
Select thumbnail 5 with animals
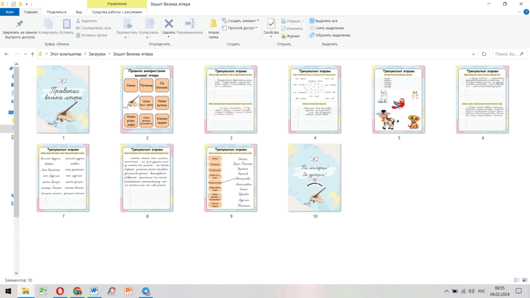pyautogui.click(x=399, y=99)
